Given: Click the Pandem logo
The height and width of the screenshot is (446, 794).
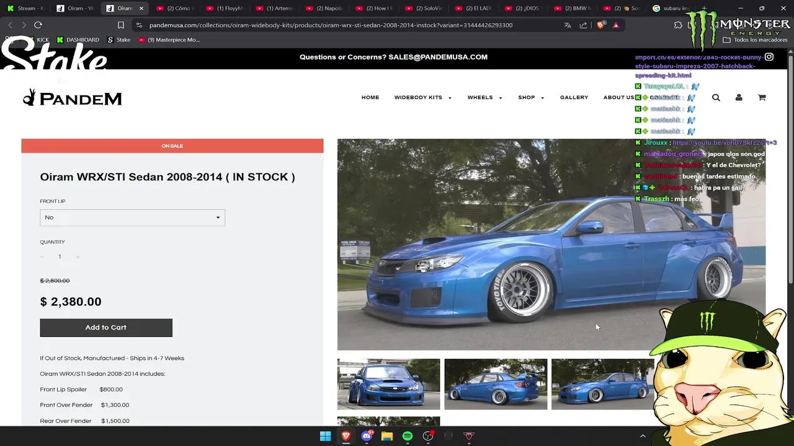Looking at the screenshot, I should [73, 98].
